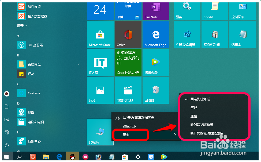Select 固定到任务栏 from the submenu
This screenshot has width=261, height=162.
[x=214, y=99]
